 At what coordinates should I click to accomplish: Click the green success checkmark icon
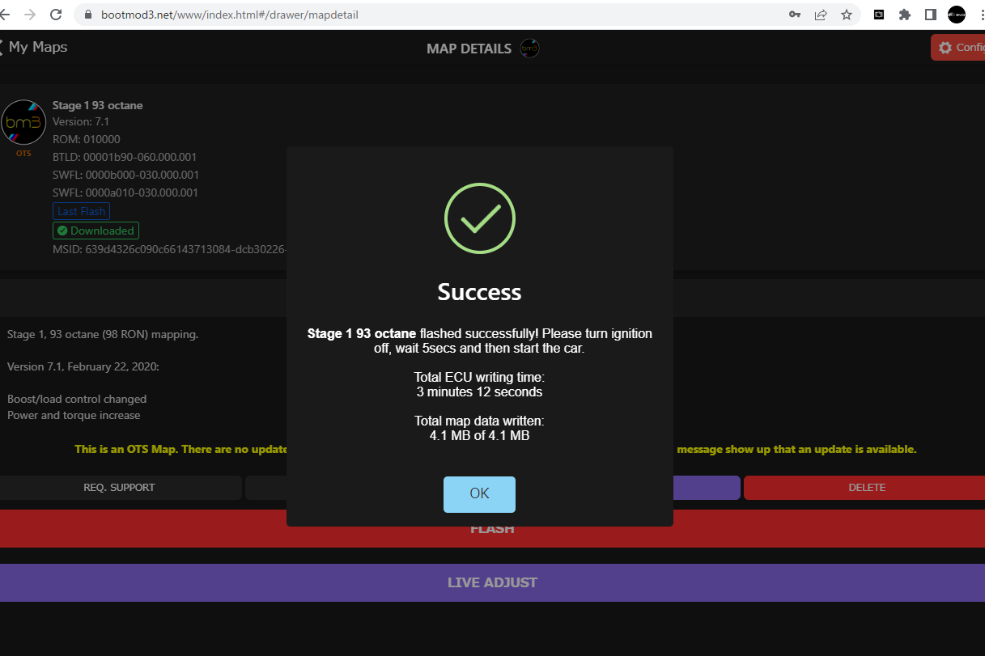point(480,218)
